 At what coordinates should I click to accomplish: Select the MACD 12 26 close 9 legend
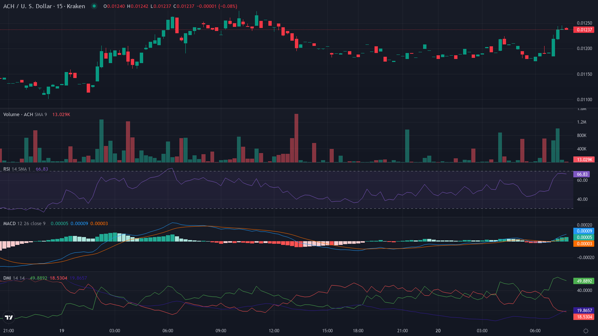pyautogui.click(x=24, y=224)
